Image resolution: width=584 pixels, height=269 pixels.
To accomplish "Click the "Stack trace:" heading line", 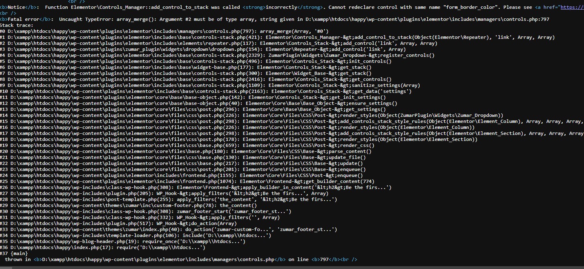I will (17, 25).
